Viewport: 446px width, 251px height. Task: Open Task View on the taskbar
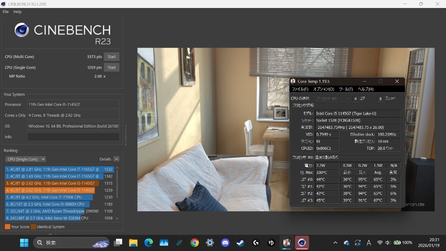tap(118, 243)
